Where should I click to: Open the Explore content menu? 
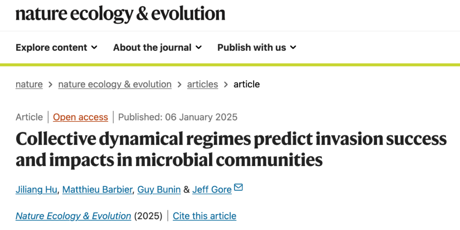click(52, 47)
